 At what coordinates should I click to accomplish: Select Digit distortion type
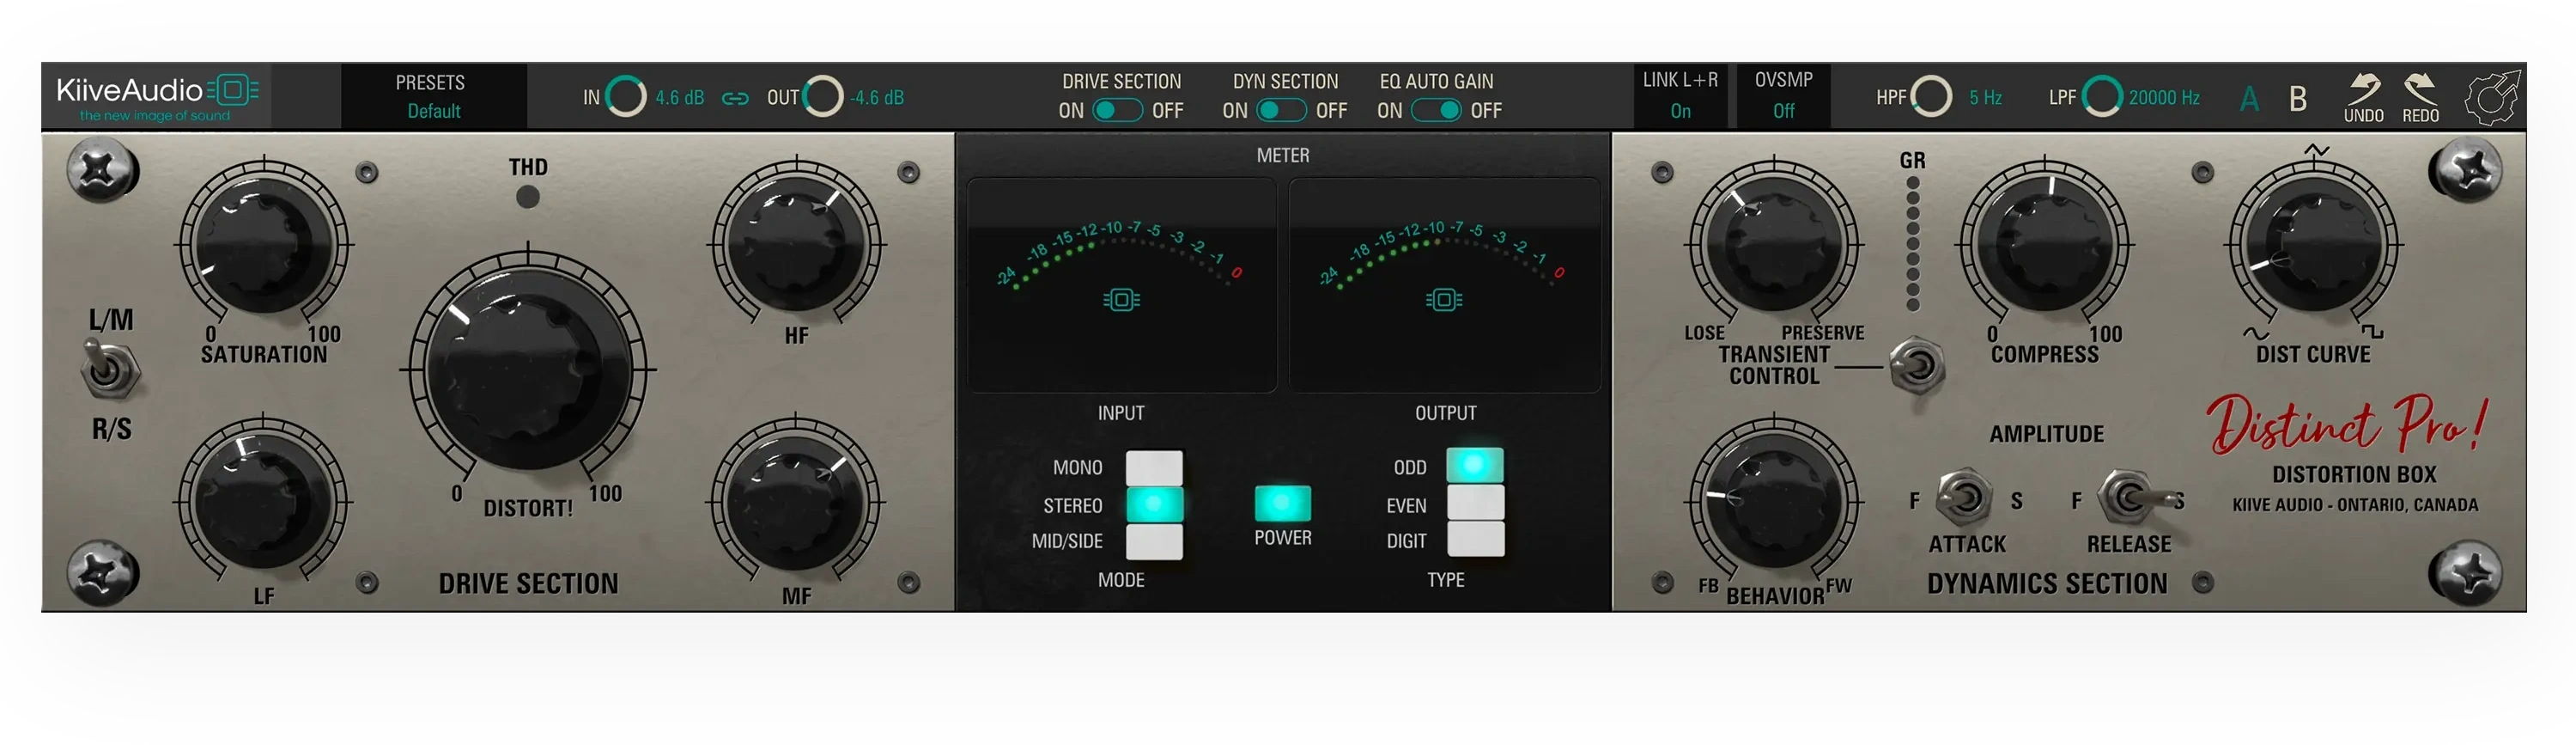(1475, 539)
